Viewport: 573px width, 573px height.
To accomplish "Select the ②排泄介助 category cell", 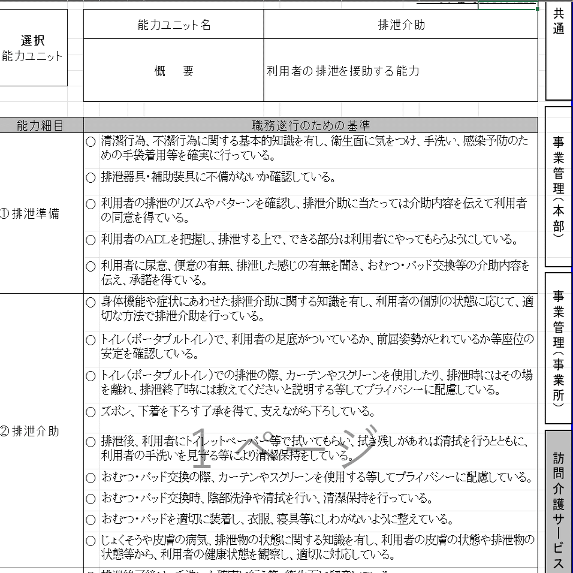I will pyautogui.click(x=41, y=431).
